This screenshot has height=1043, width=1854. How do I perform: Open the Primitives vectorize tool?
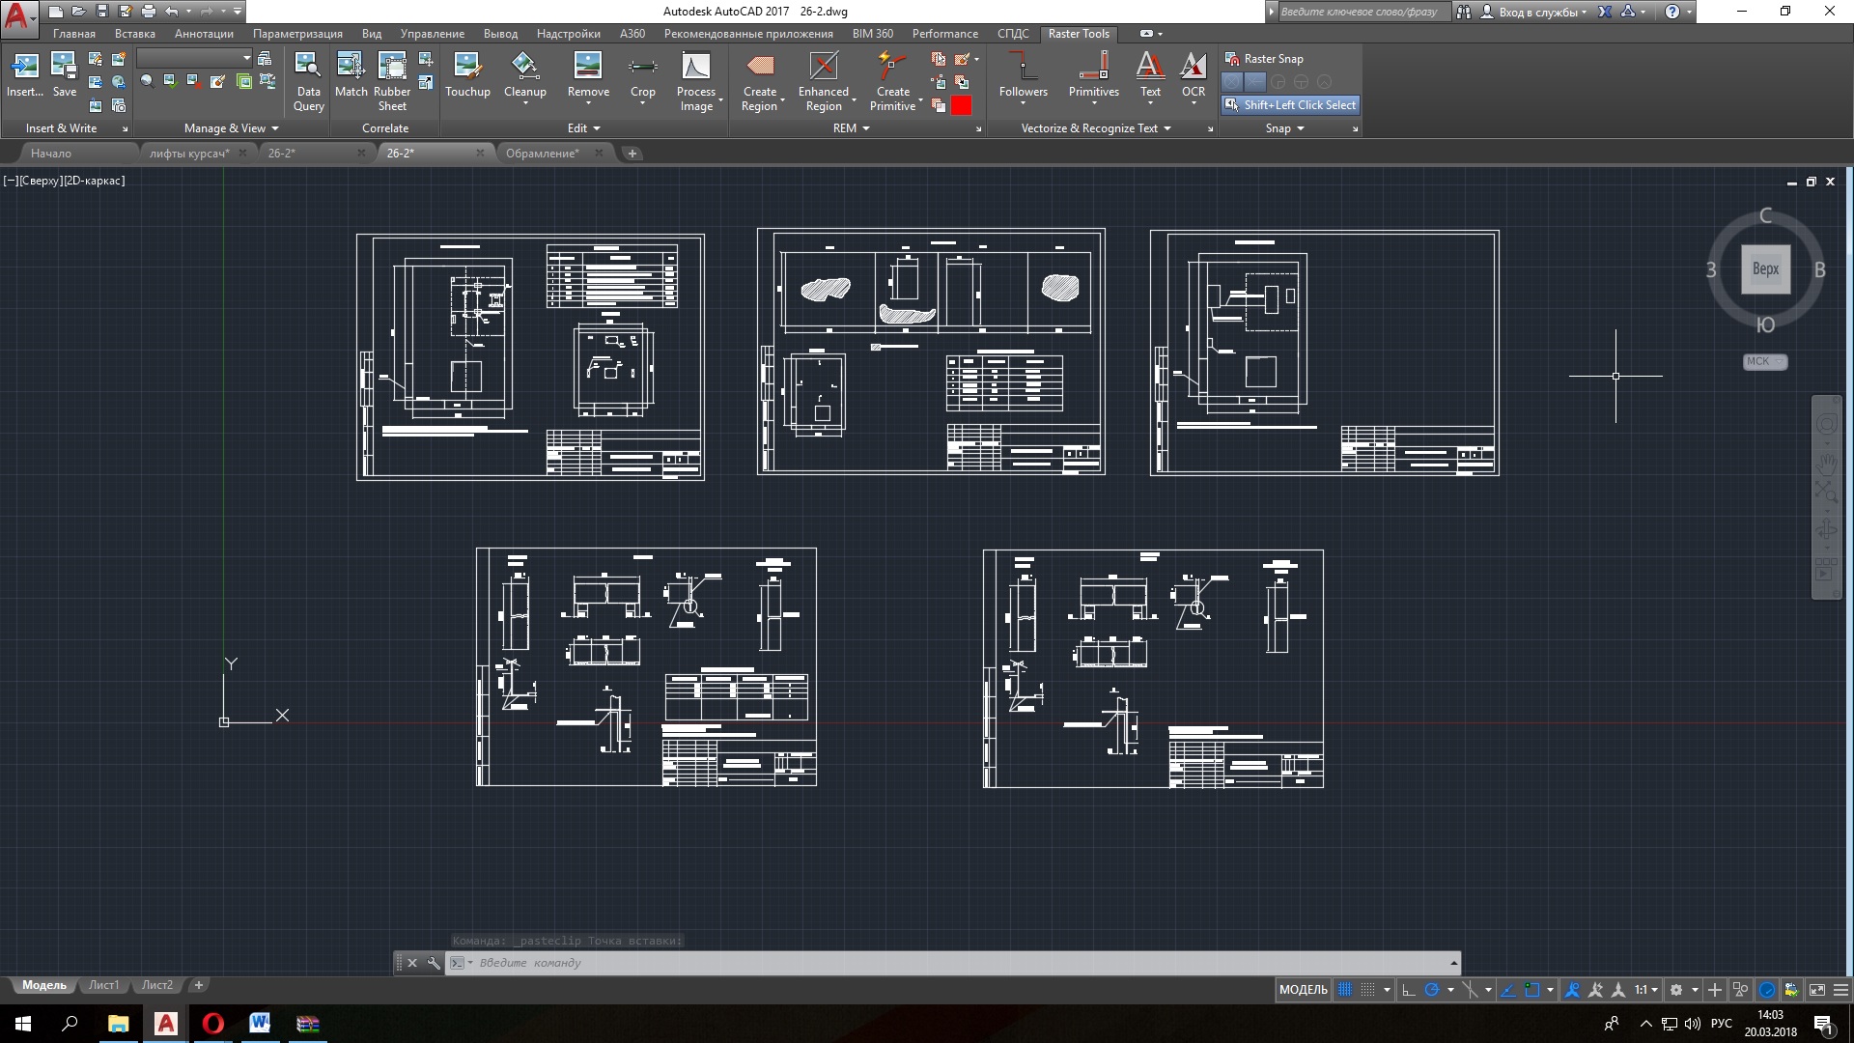pos(1093,76)
